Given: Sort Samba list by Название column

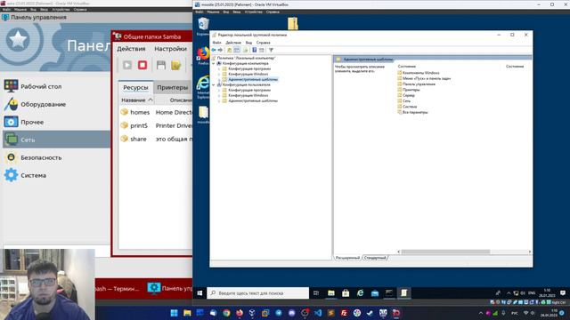Looking at the screenshot, I should pos(136,100).
